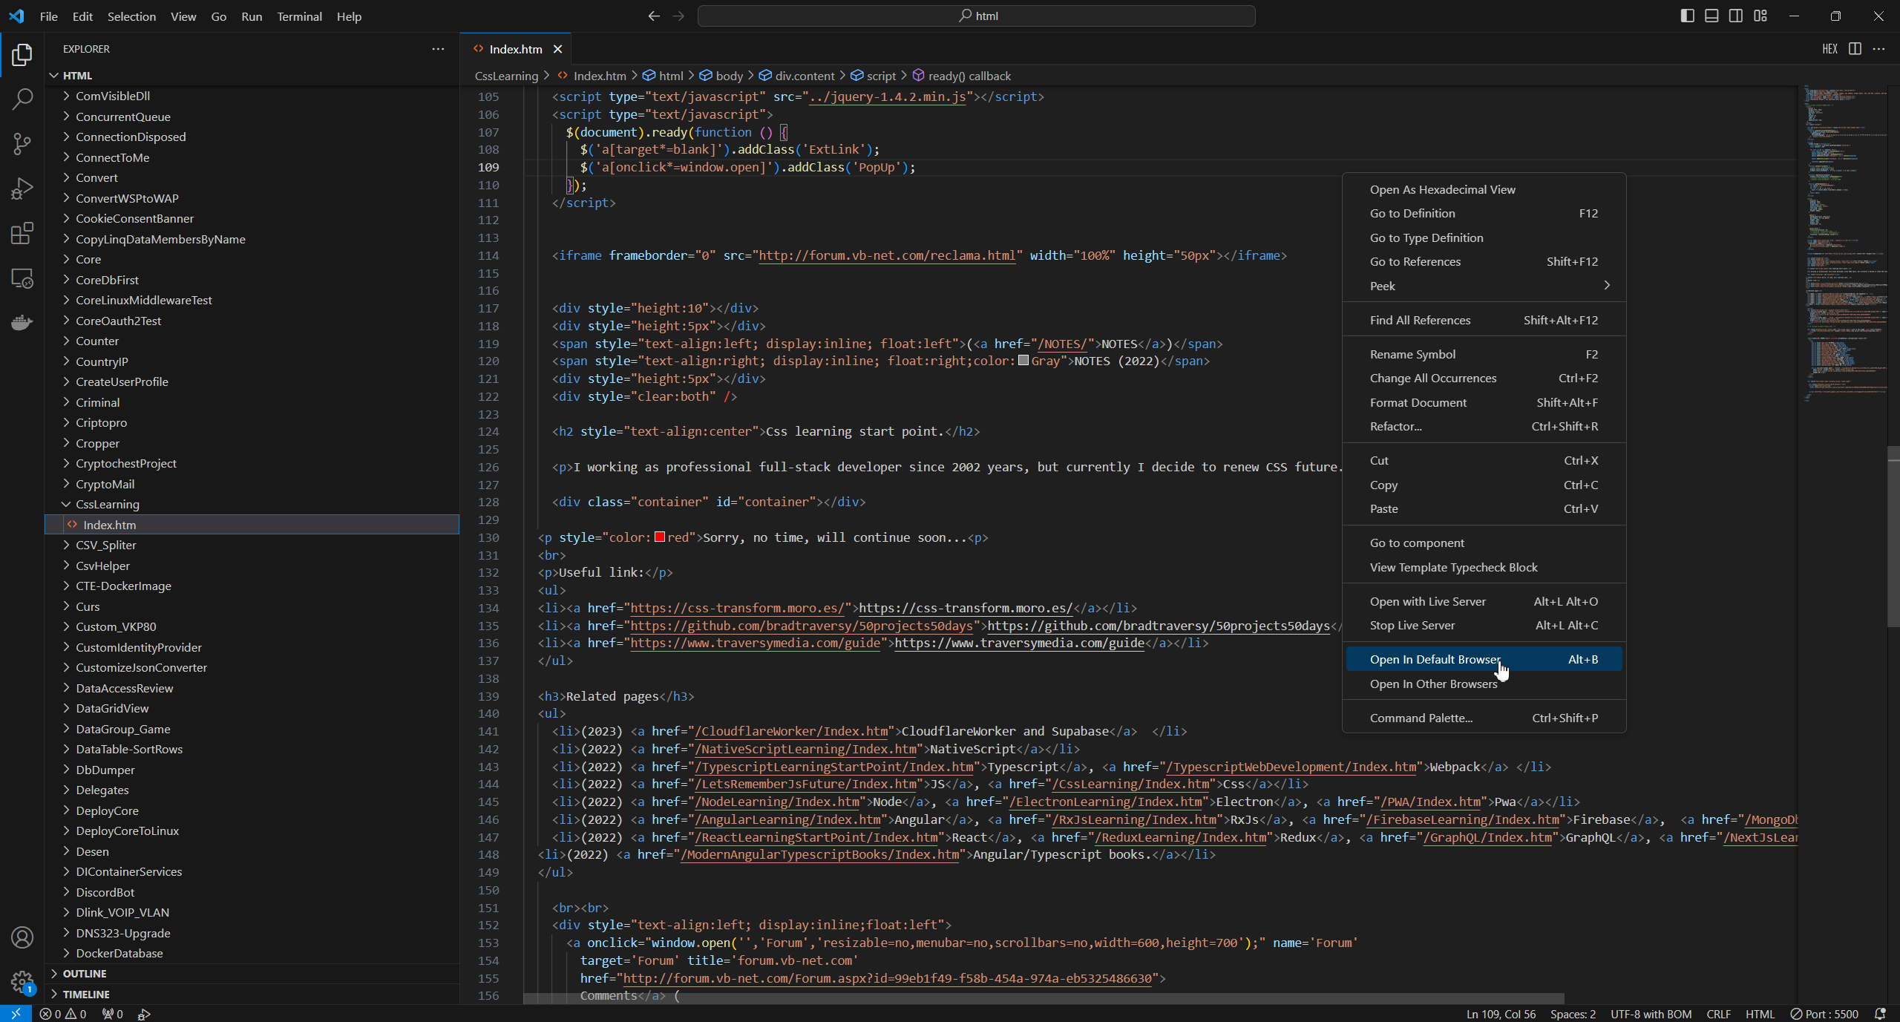Viewport: 1900px width, 1022px height.
Task: Toggle Primary Side Bar layout button
Action: point(1687,16)
